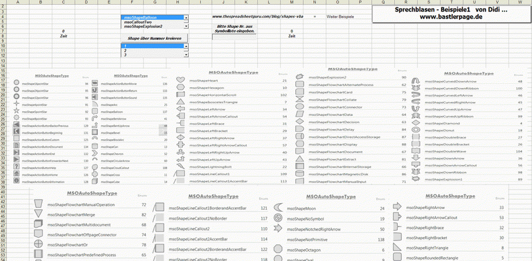Click down arrow of the shape name list
The width and height of the screenshot is (532, 261).
[x=186, y=26]
